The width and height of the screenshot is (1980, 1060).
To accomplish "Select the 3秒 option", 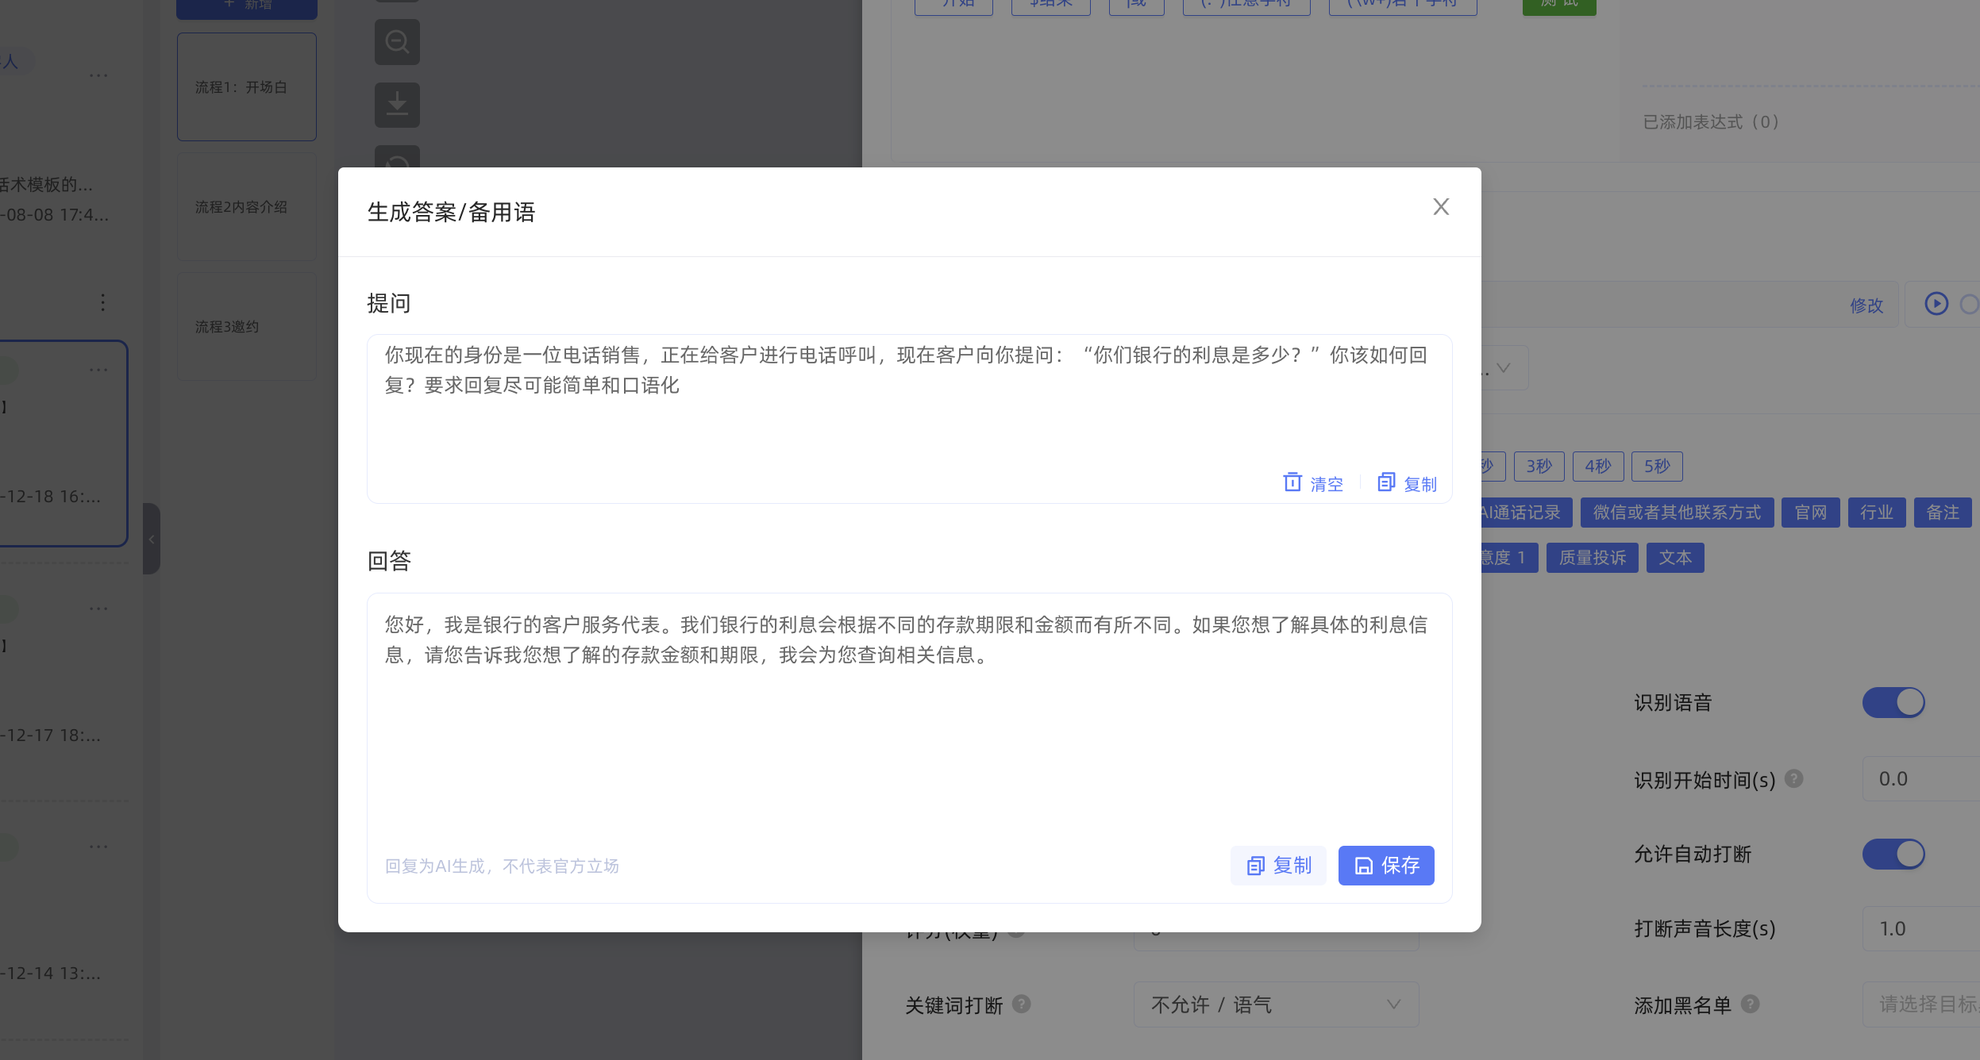I will click(1539, 467).
